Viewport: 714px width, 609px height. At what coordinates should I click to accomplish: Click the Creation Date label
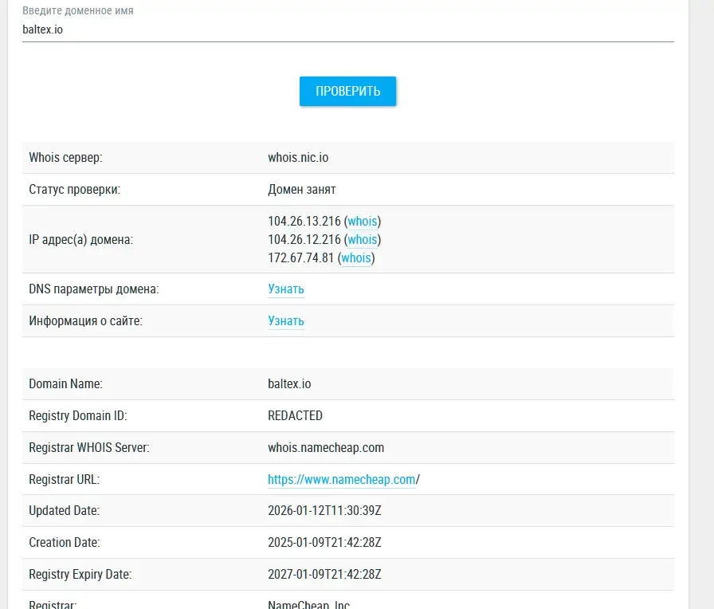(65, 543)
